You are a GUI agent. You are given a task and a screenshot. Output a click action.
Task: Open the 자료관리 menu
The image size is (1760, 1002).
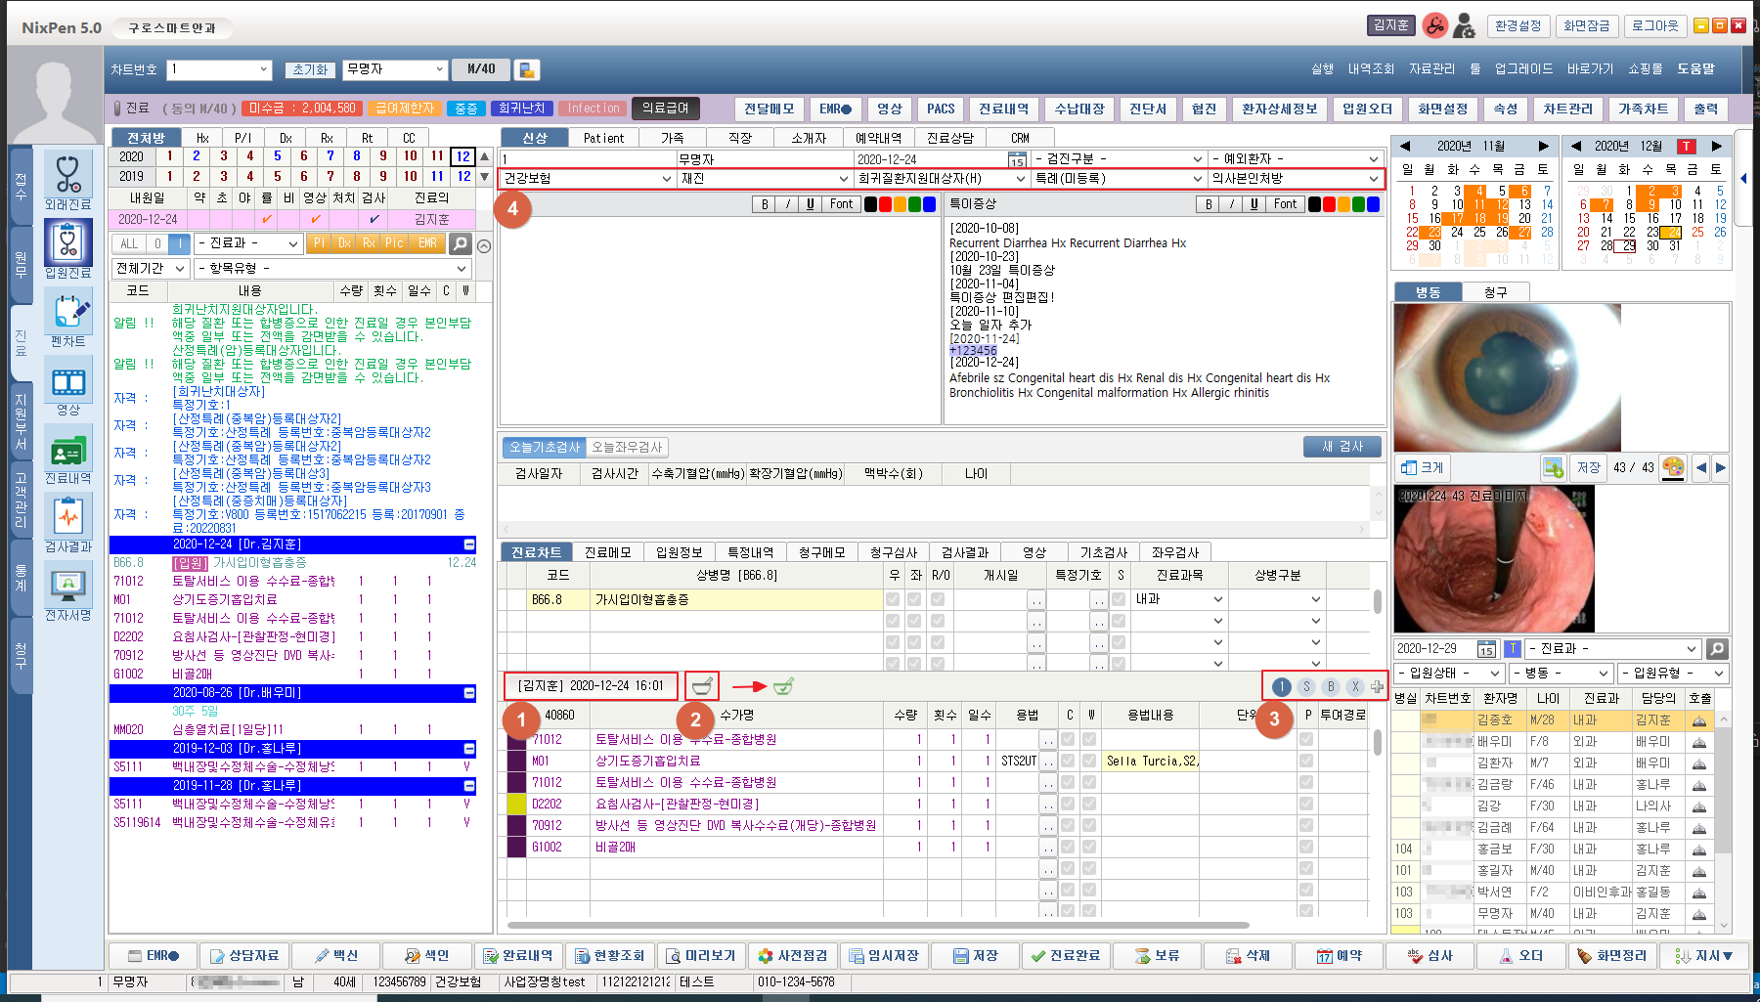click(1431, 68)
